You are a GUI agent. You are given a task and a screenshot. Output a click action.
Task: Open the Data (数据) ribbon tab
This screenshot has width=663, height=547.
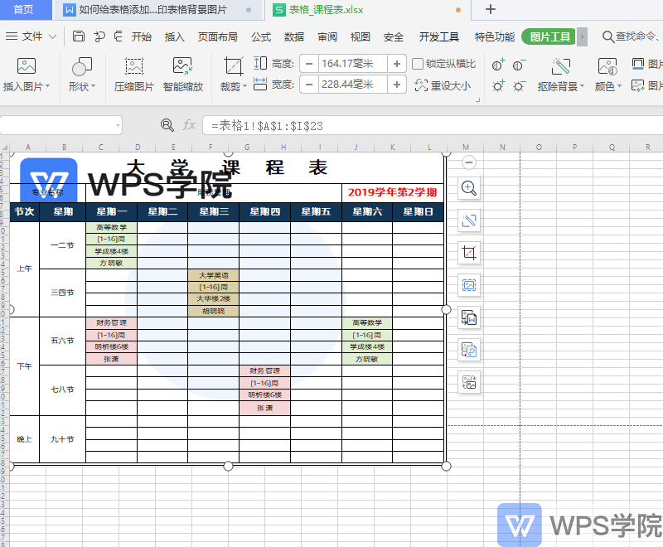coord(294,36)
